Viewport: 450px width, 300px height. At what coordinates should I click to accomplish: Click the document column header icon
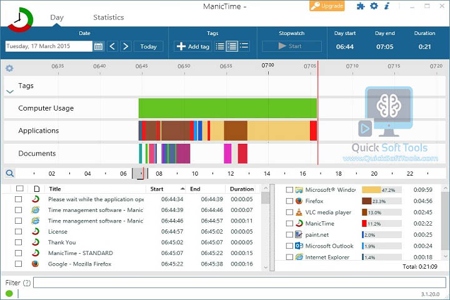click(x=37, y=189)
